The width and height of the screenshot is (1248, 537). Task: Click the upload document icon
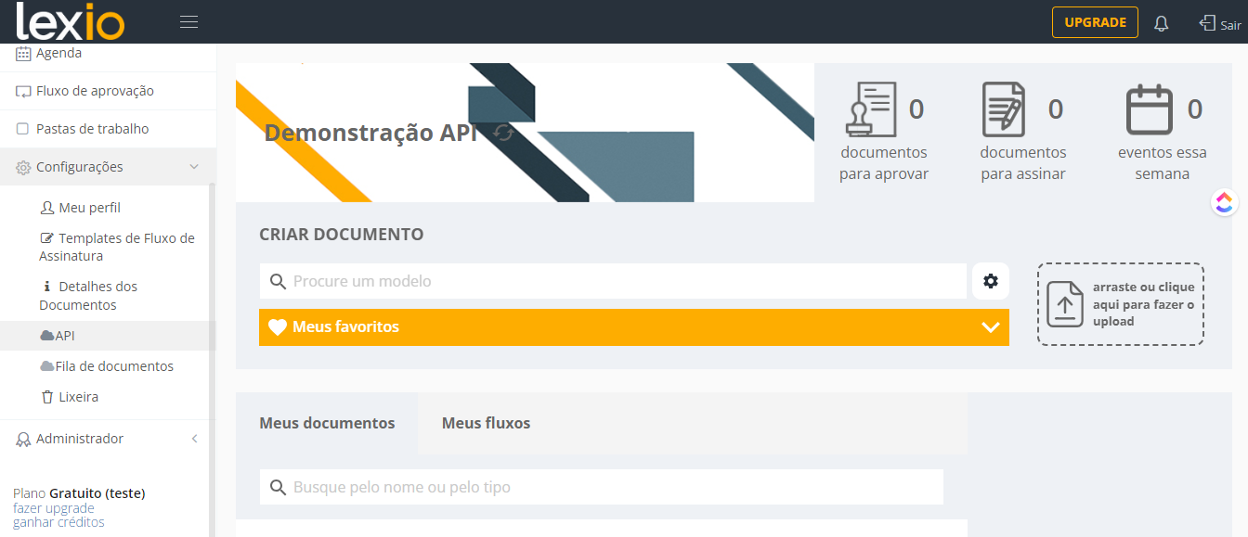click(x=1065, y=304)
